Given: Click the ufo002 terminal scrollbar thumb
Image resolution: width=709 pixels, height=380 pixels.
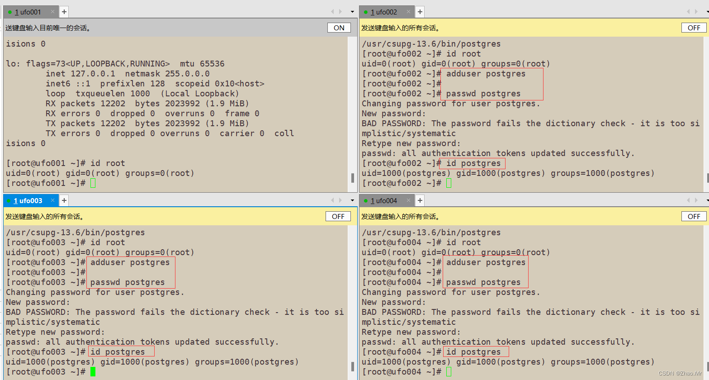Looking at the screenshot, I should [x=708, y=178].
